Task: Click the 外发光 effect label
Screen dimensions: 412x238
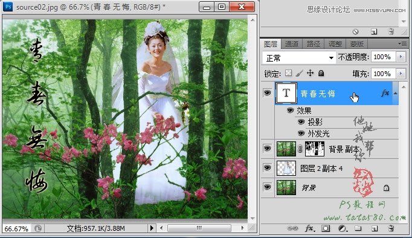Action: pos(318,133)
